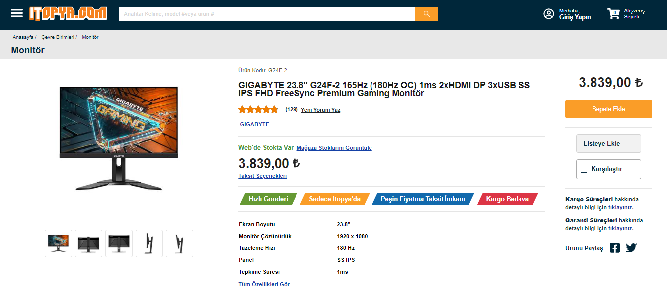Viewport: 667px width, 300px height.
Task: Show Mağaza Stoklarını Görüntüle store stocks
Action: pos(334,148)
